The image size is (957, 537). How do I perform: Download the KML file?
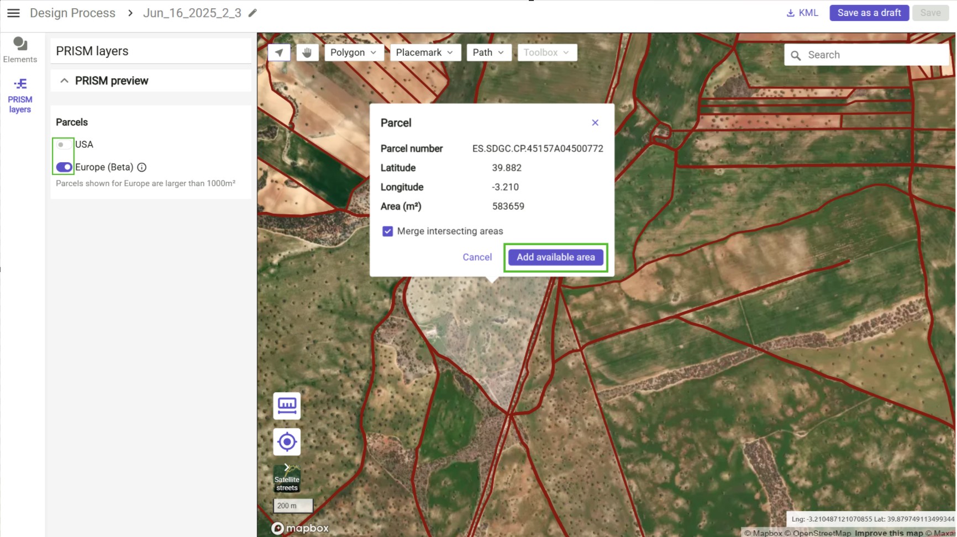[802, 13]
